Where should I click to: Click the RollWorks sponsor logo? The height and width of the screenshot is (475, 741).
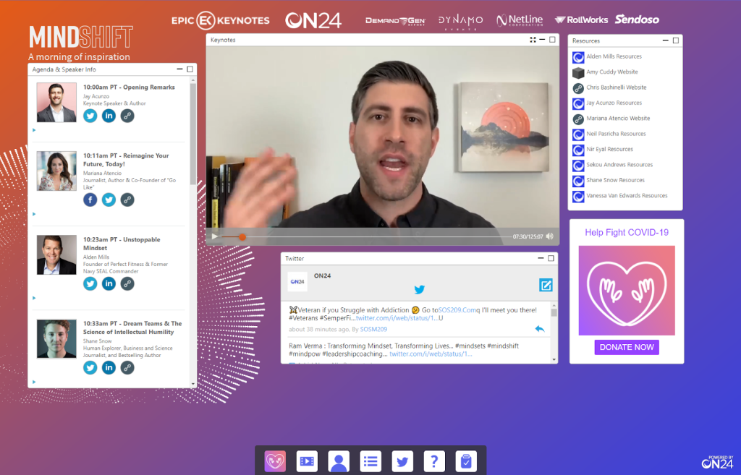click(x=581, y=20)
